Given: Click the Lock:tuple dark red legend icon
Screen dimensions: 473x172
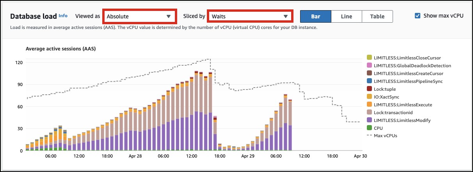Looking at the screenshot, I should [x=369, y=89].
